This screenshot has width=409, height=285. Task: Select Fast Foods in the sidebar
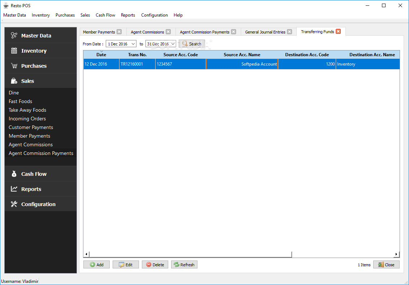(40, 101)
